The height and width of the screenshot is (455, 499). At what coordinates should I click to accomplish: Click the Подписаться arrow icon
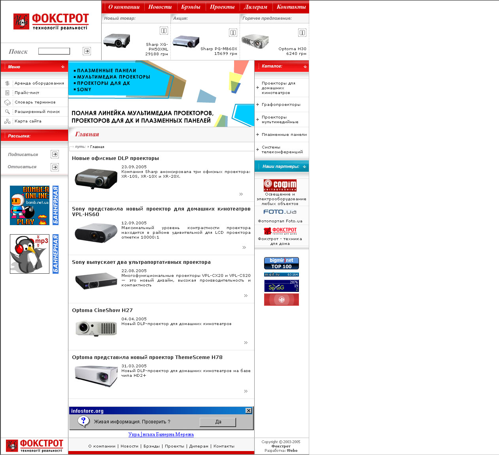(55, 154)
